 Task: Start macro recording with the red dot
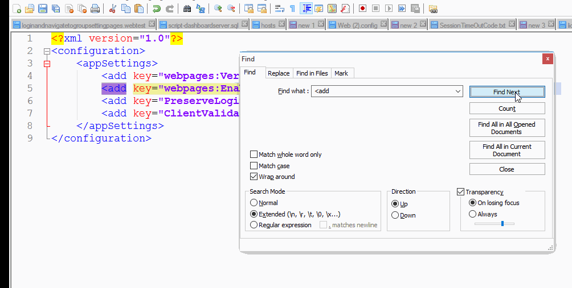click(362, 9)
